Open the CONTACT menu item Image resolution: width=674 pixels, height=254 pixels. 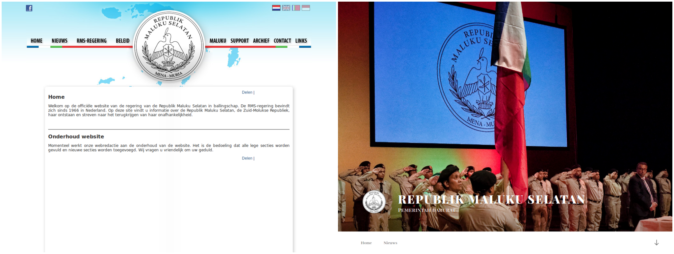(282, 41)
